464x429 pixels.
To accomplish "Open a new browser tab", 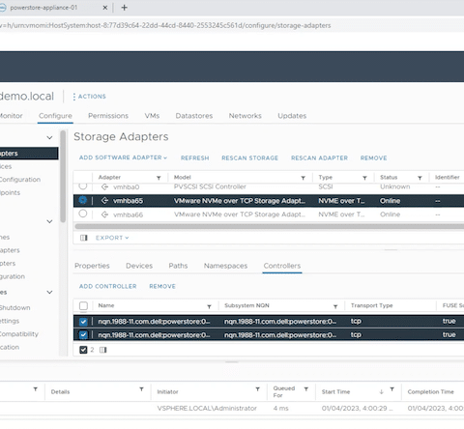I will tap(124, 8).
